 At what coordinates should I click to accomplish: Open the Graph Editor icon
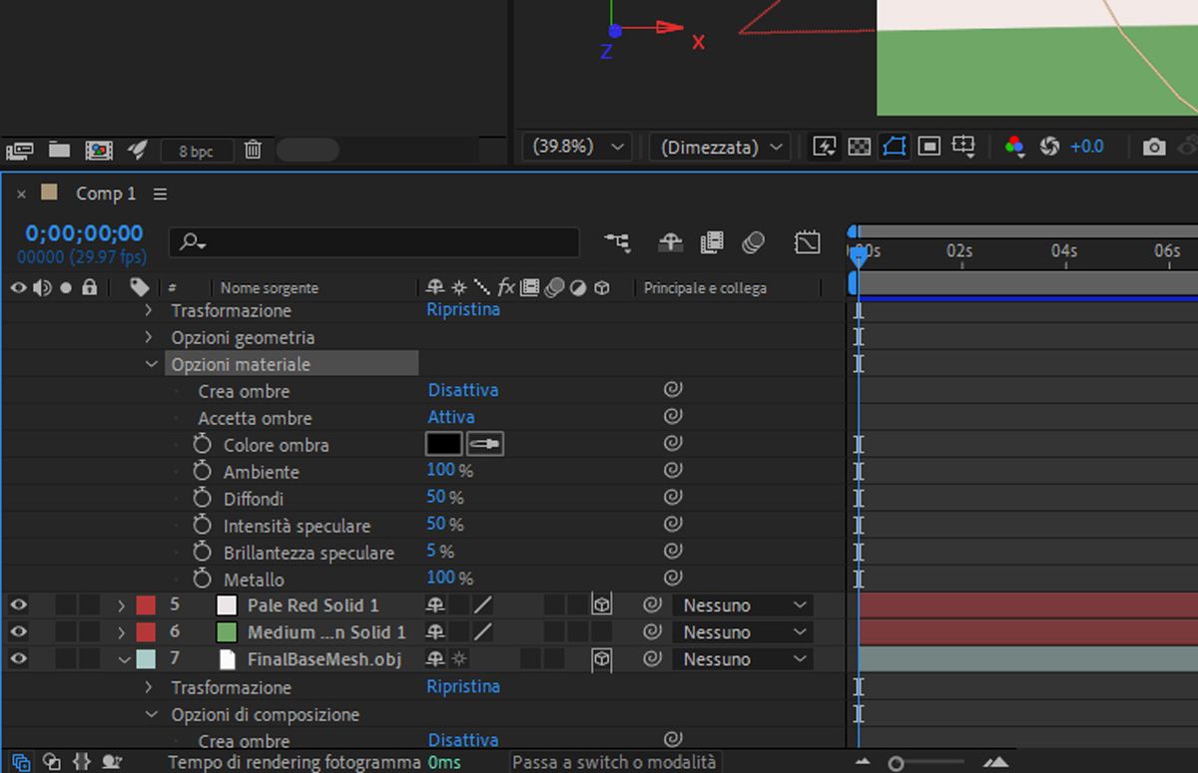(807, 241)
